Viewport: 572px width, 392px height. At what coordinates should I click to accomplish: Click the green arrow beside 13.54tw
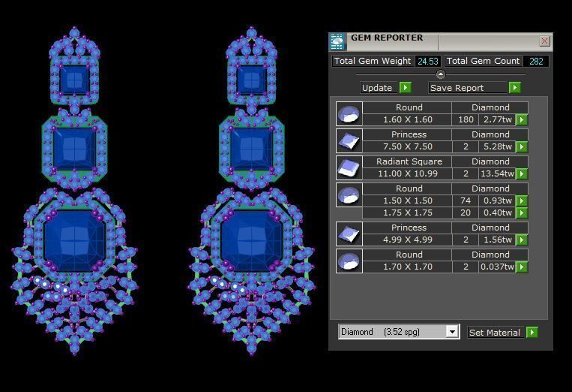[x=522, y=173]
